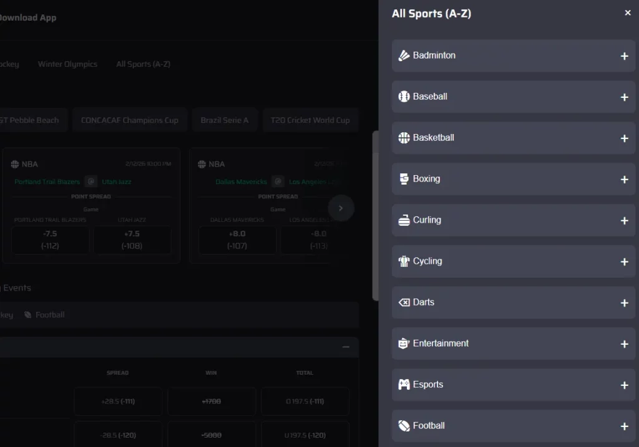Click the Baseball icon in sports list
Viewport: 639px width, 447px height.
click(x=404, y=97)
